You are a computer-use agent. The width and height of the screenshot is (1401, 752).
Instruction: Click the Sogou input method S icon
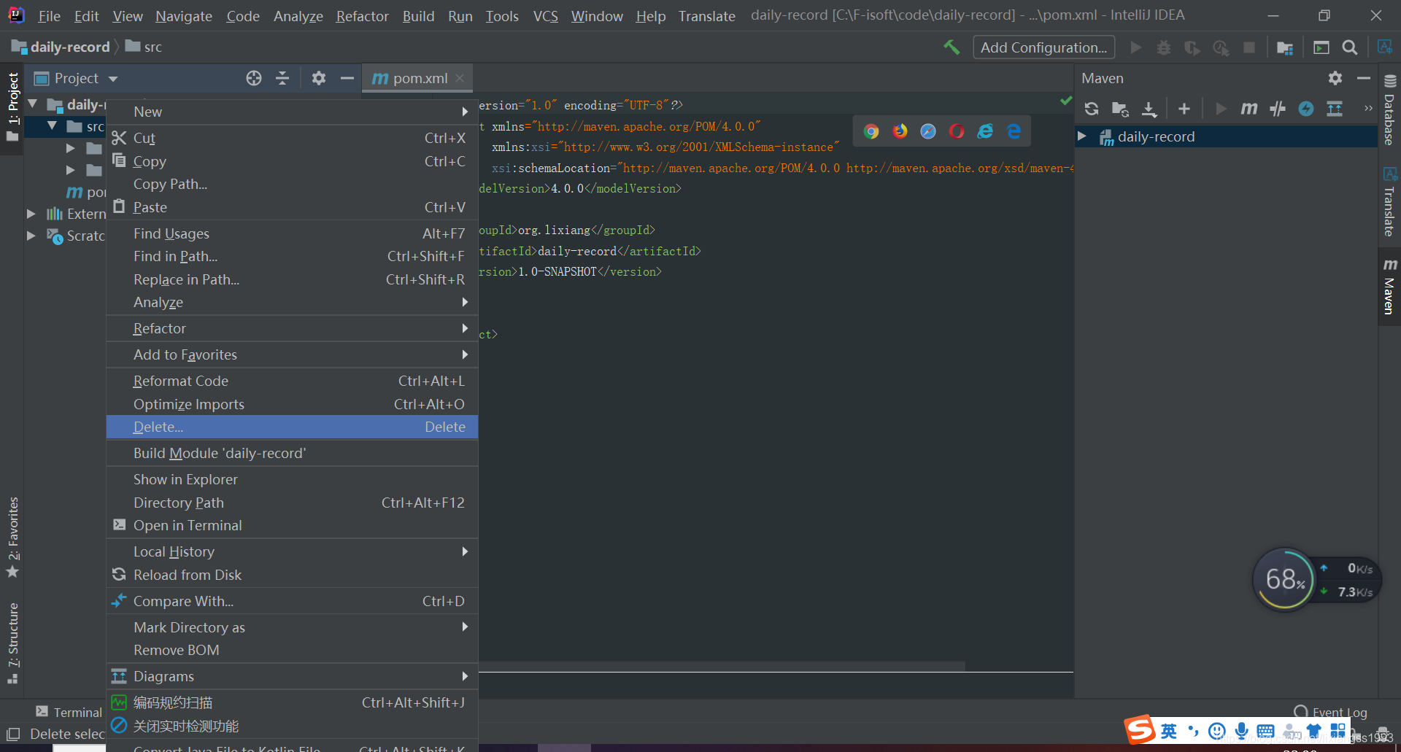click(x=1139, y=729)
